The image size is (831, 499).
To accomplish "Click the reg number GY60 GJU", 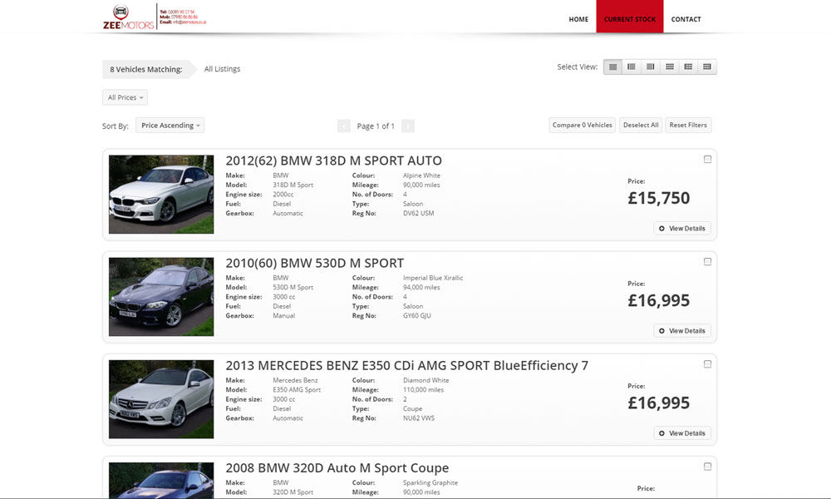I will click(x=417, y=315).
